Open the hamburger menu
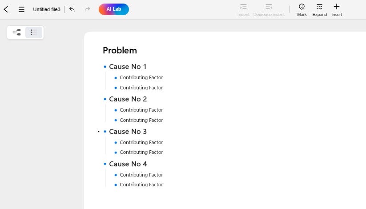The image size is (366, 209). tap(21, 9)
